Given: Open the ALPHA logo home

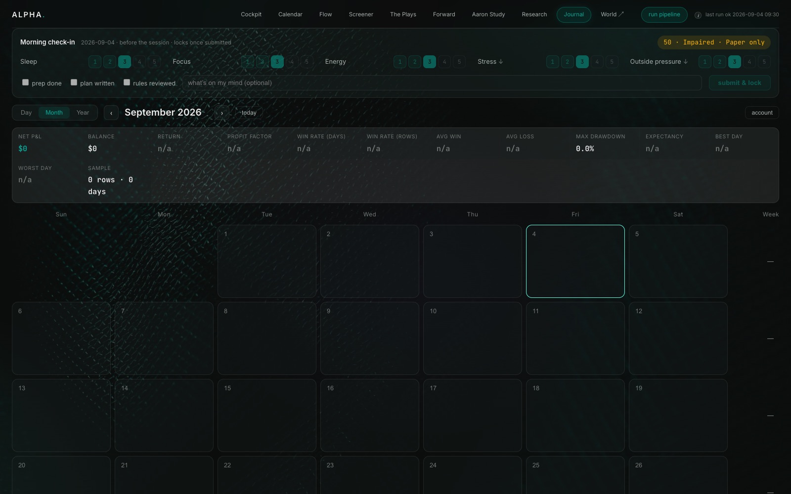Looking at the screenshot, I should (28, 15).
